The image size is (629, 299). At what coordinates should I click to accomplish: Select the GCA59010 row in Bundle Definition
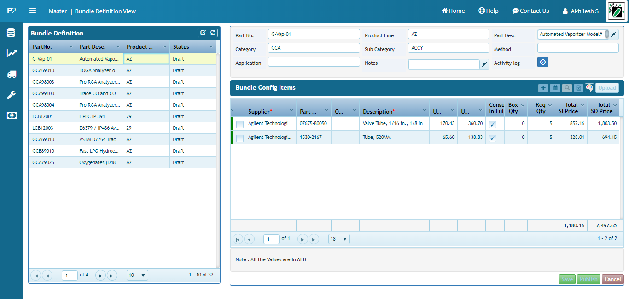122,70
